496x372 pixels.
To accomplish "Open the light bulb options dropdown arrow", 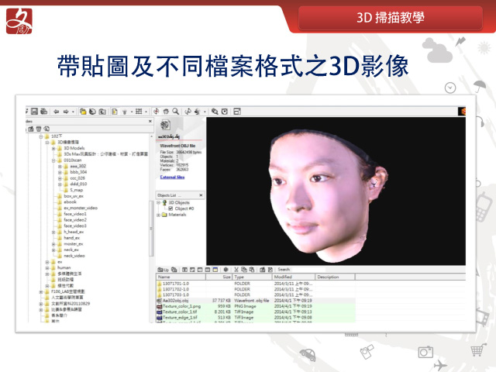I will (x=132, y=112).
